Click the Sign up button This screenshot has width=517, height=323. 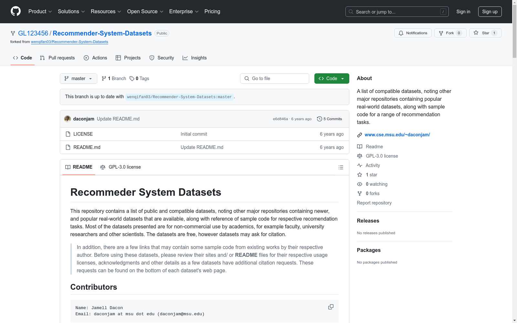click(490, 12)
